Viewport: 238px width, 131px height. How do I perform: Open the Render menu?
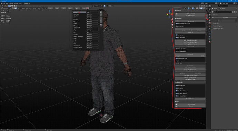coord(11,3)
